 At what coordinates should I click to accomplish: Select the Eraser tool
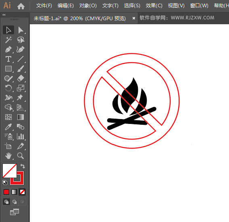(21, 78)
